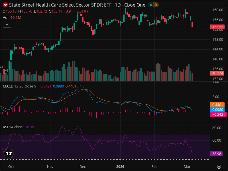Viewport: 228px width, 171px height.
Task: Click the orange D delayed-data badge
Action: point(156,5)
